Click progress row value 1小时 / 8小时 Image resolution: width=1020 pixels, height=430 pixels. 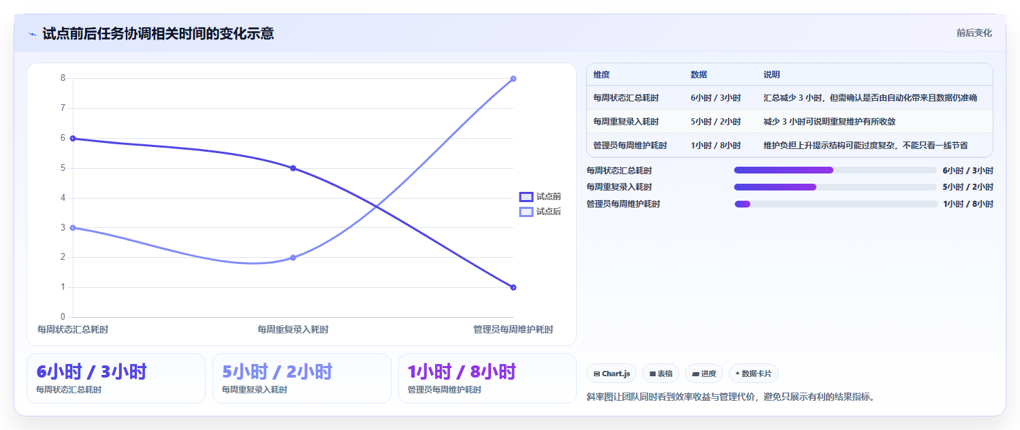[968, 204]
